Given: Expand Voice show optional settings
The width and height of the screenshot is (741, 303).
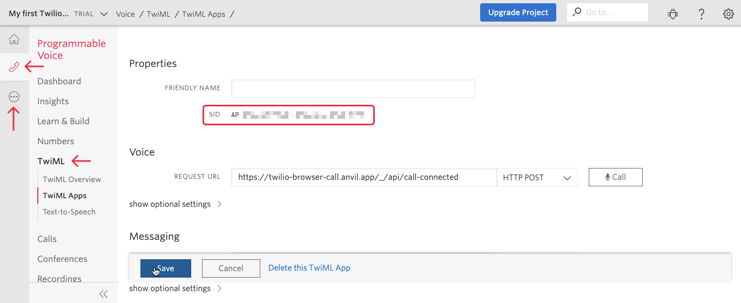Looking at the screenshot, I should (175, 204).
